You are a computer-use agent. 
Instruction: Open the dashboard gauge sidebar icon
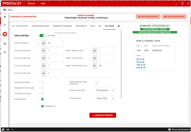tap(5, 44)
